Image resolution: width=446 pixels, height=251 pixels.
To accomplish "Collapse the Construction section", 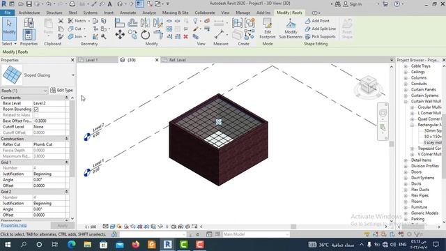I will [x=67, y=139].
